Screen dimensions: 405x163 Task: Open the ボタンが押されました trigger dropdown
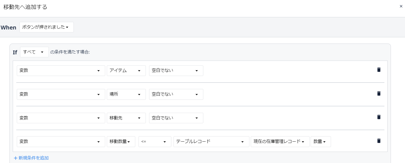point(47,27)
